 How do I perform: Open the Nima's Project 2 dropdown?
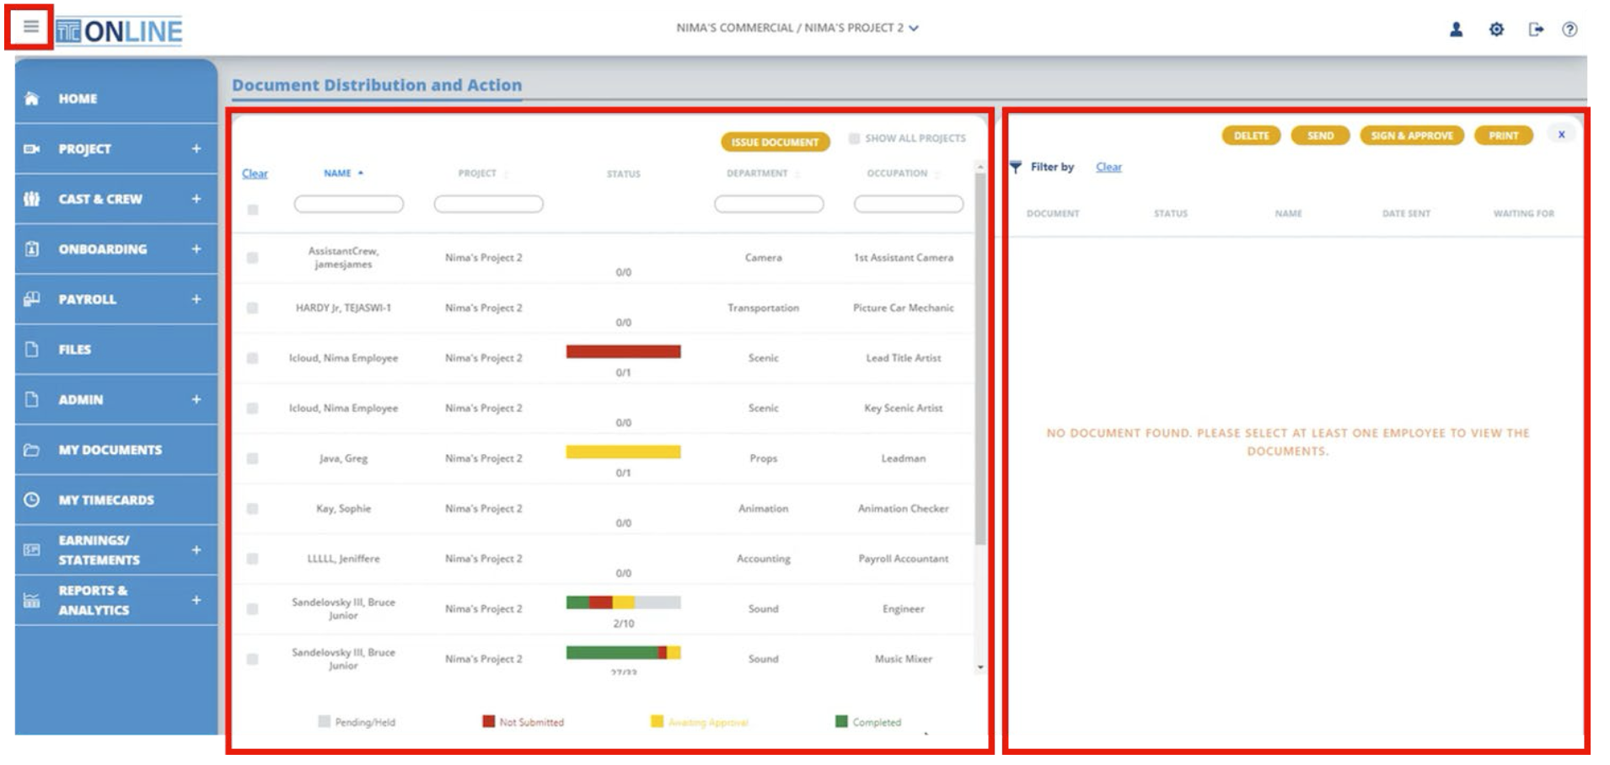click(x=797, y=28)
